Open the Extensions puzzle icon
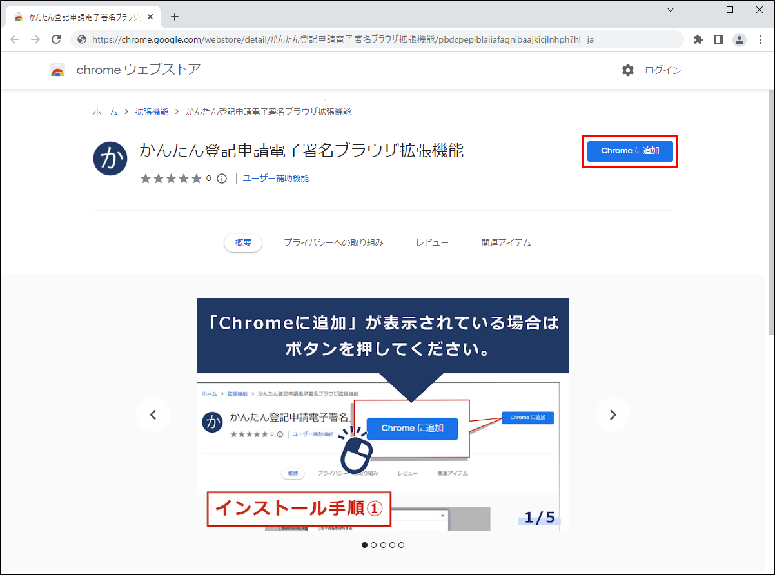Viewport: 775px width, 575px height. [698, 39]
